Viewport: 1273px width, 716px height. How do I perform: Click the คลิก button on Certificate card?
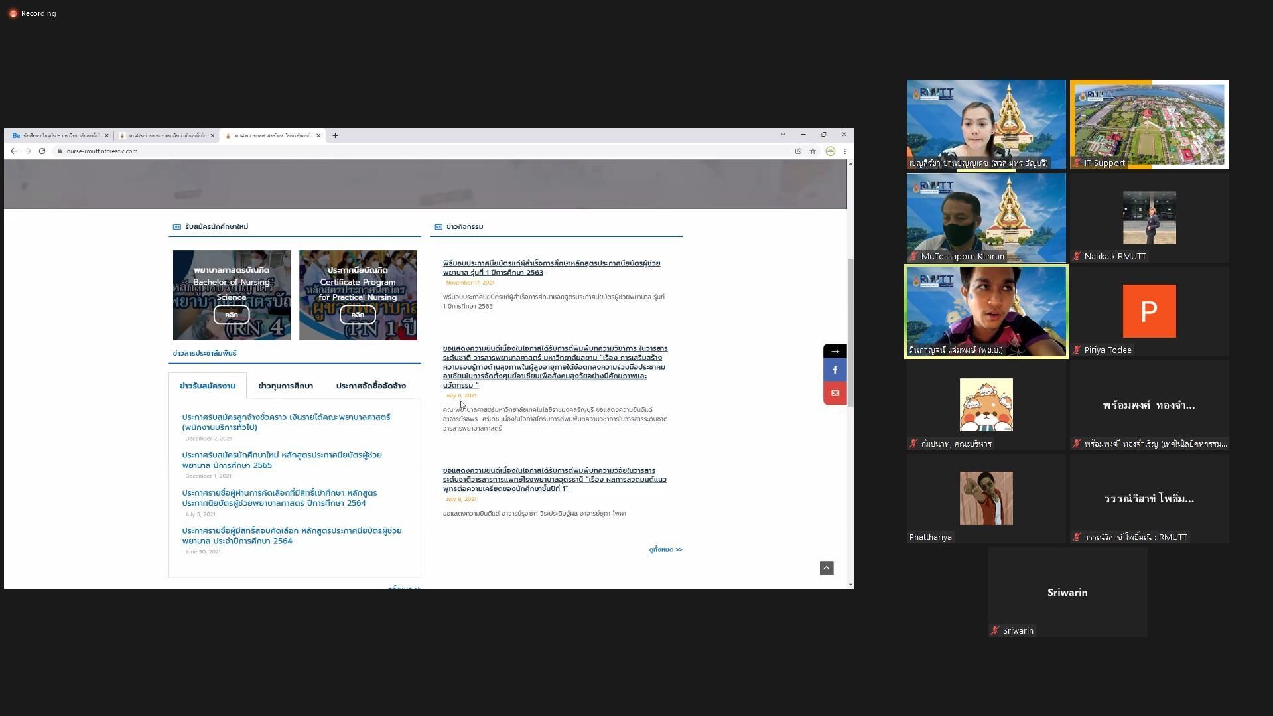click(x=358, y=315)
